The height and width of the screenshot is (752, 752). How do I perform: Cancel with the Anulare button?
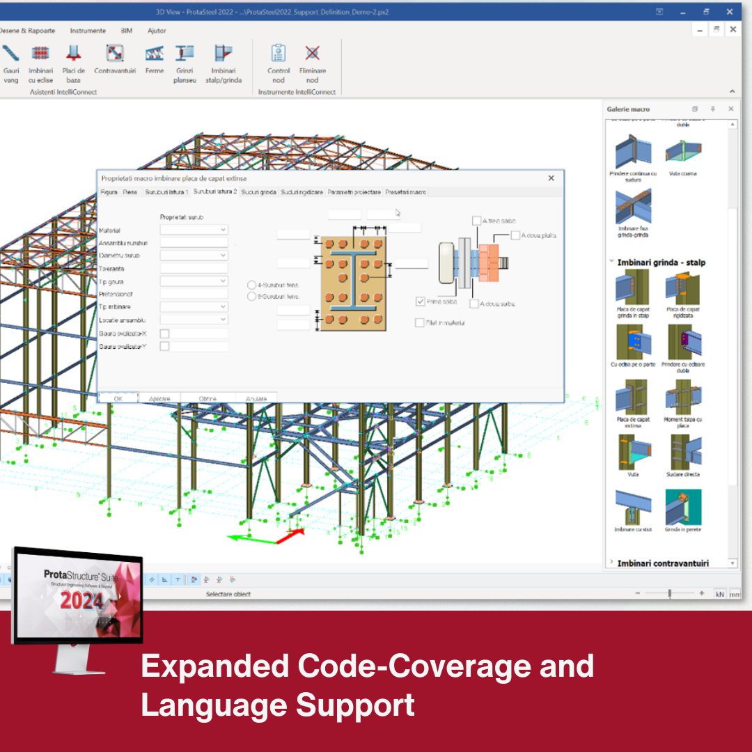click(256, 398)
